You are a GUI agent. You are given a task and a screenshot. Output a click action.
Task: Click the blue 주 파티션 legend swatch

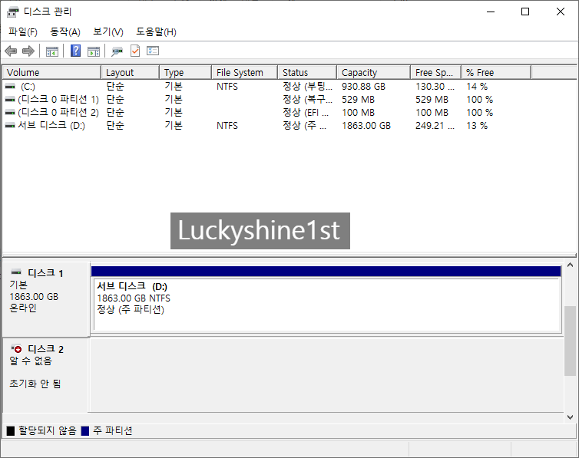(85, 430)
